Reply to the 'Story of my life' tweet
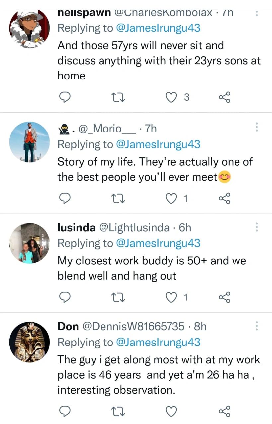The height and width of the screenshot is (424, 272). 65,198
